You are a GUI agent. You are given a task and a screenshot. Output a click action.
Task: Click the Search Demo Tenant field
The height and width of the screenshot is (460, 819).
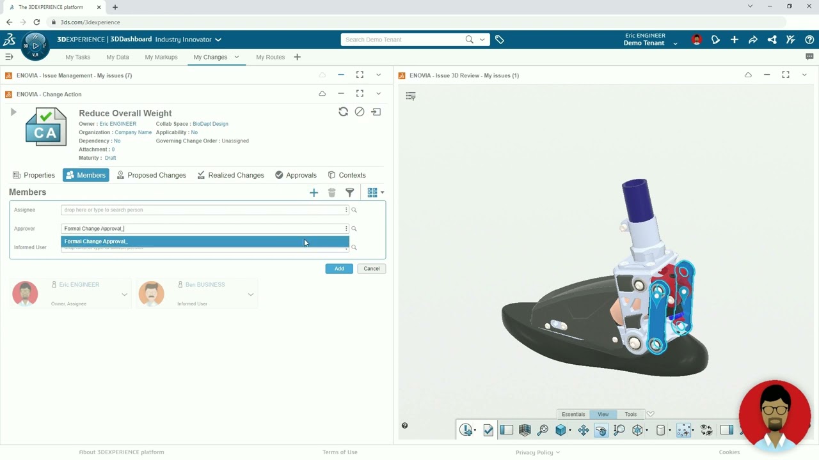[x=403, y=40]
